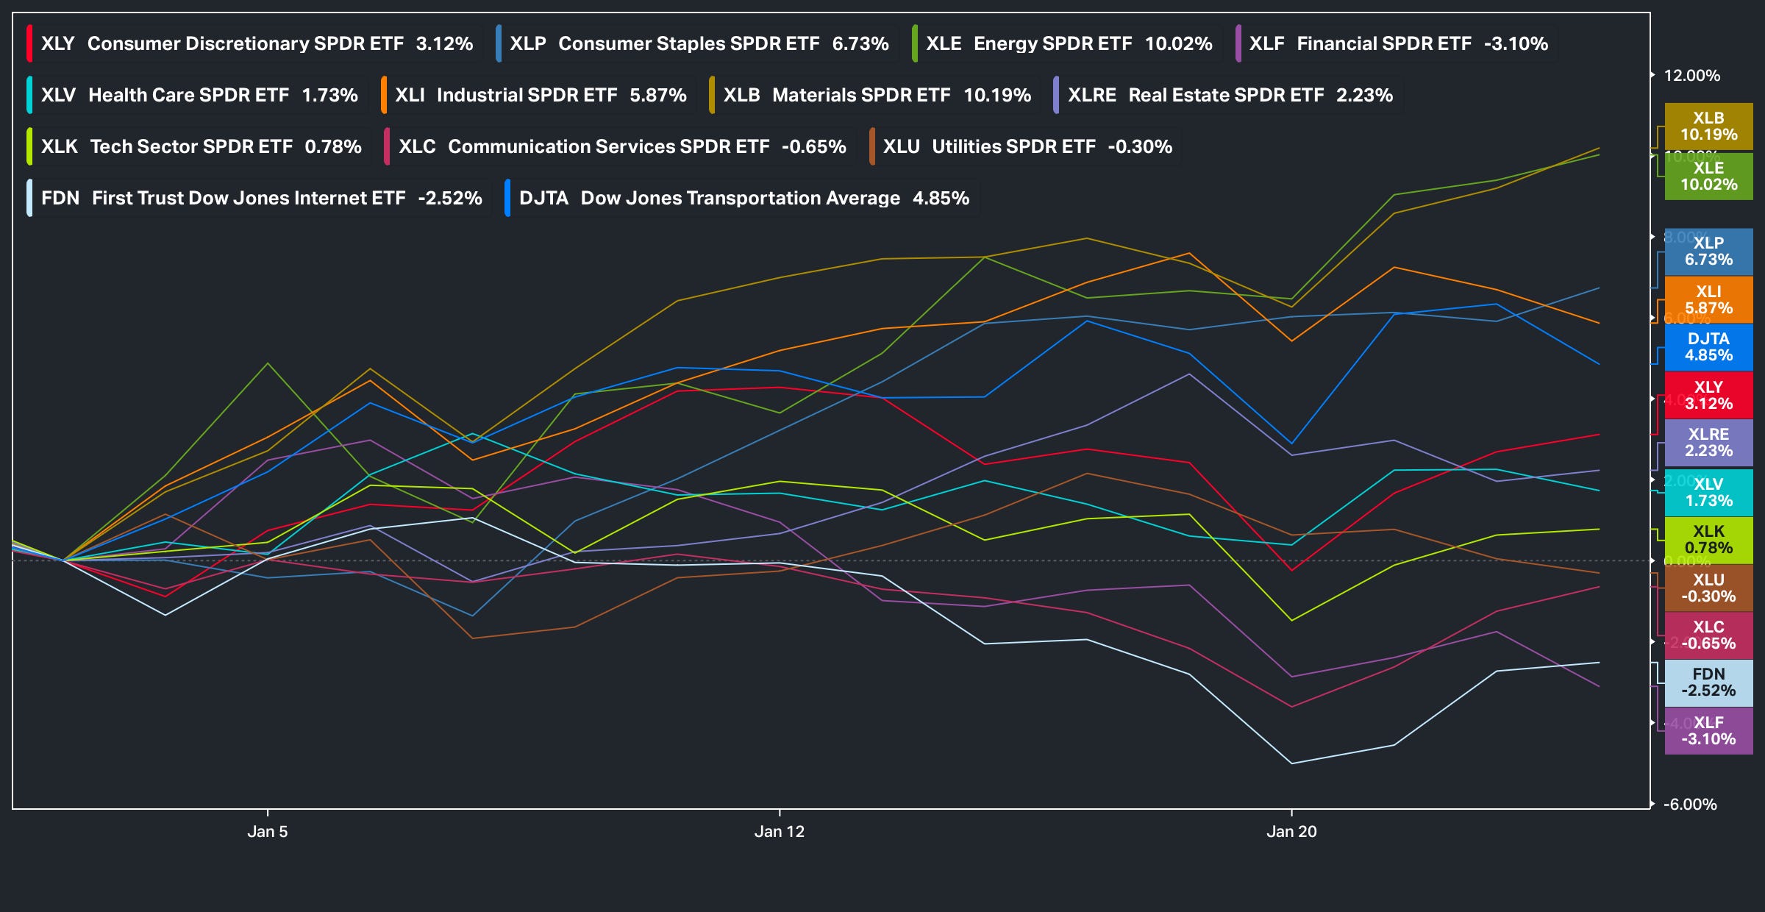Click the Jan 12 date marker
Viewport: 1765px width, 912px height.
(x=779, y=832)
